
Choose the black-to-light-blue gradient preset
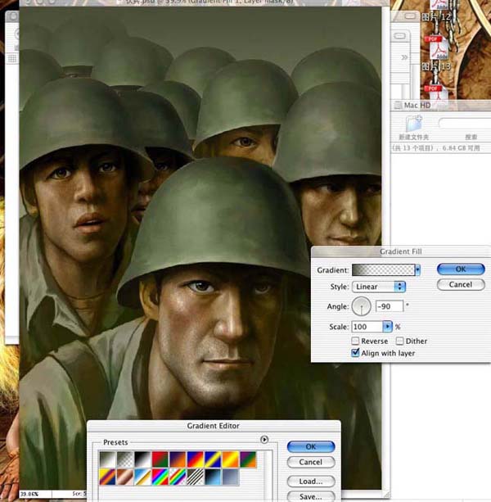pyautogui.click(x=213, y=477)
